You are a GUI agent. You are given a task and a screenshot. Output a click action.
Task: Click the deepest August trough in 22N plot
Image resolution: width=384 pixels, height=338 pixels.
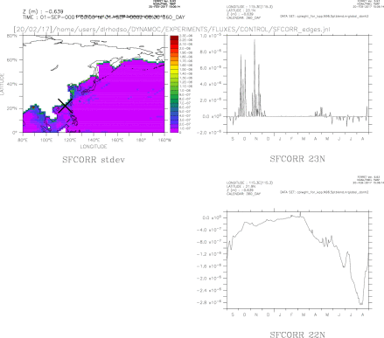[x=361, y=303]
